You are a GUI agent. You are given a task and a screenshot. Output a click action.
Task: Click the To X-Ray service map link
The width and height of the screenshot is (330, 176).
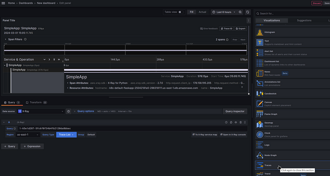click(x=205, y=135)
